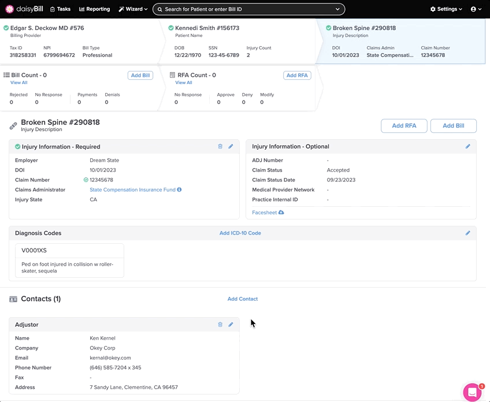Open the user account dropdown
This screenshot has width=490, height=402.
(x=476, y=9)
